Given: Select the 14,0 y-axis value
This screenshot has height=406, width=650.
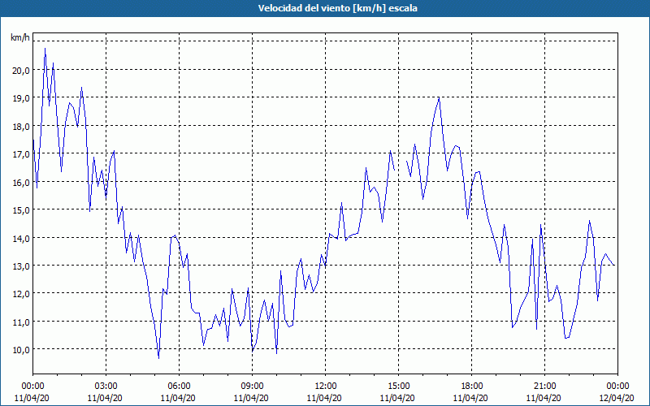Looking at the screenshot, I should [21, 238].
